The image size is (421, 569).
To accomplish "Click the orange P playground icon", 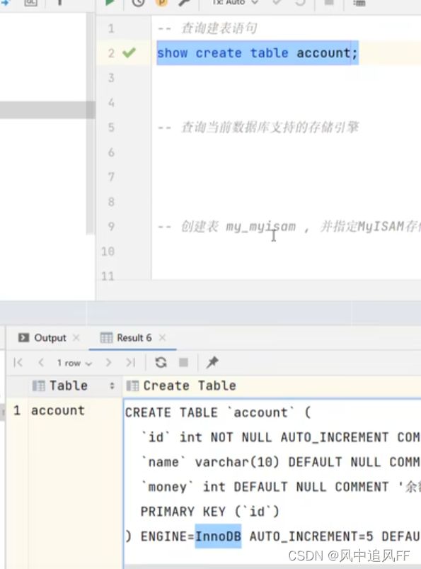I will click(161, 2).
